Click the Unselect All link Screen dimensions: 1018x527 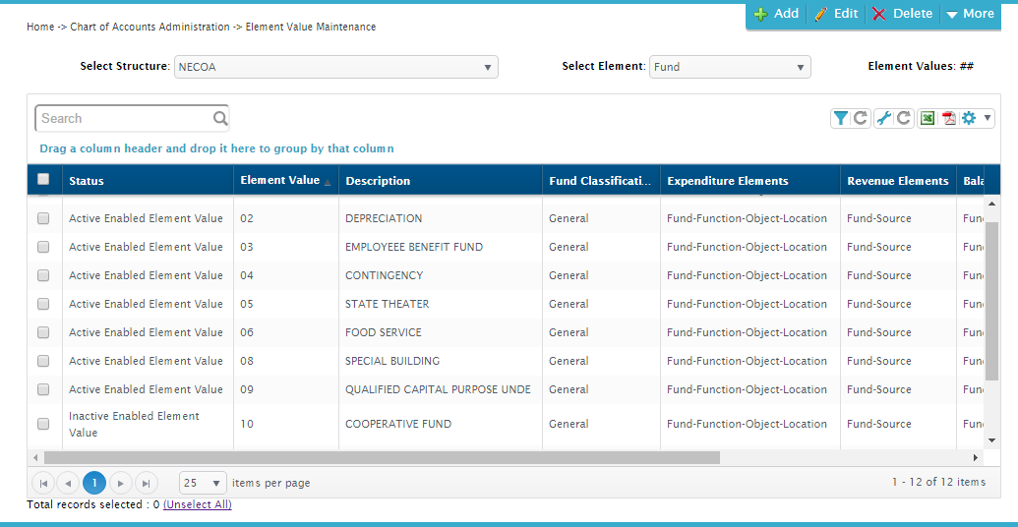pyautogui.click(x=197, y=504)
